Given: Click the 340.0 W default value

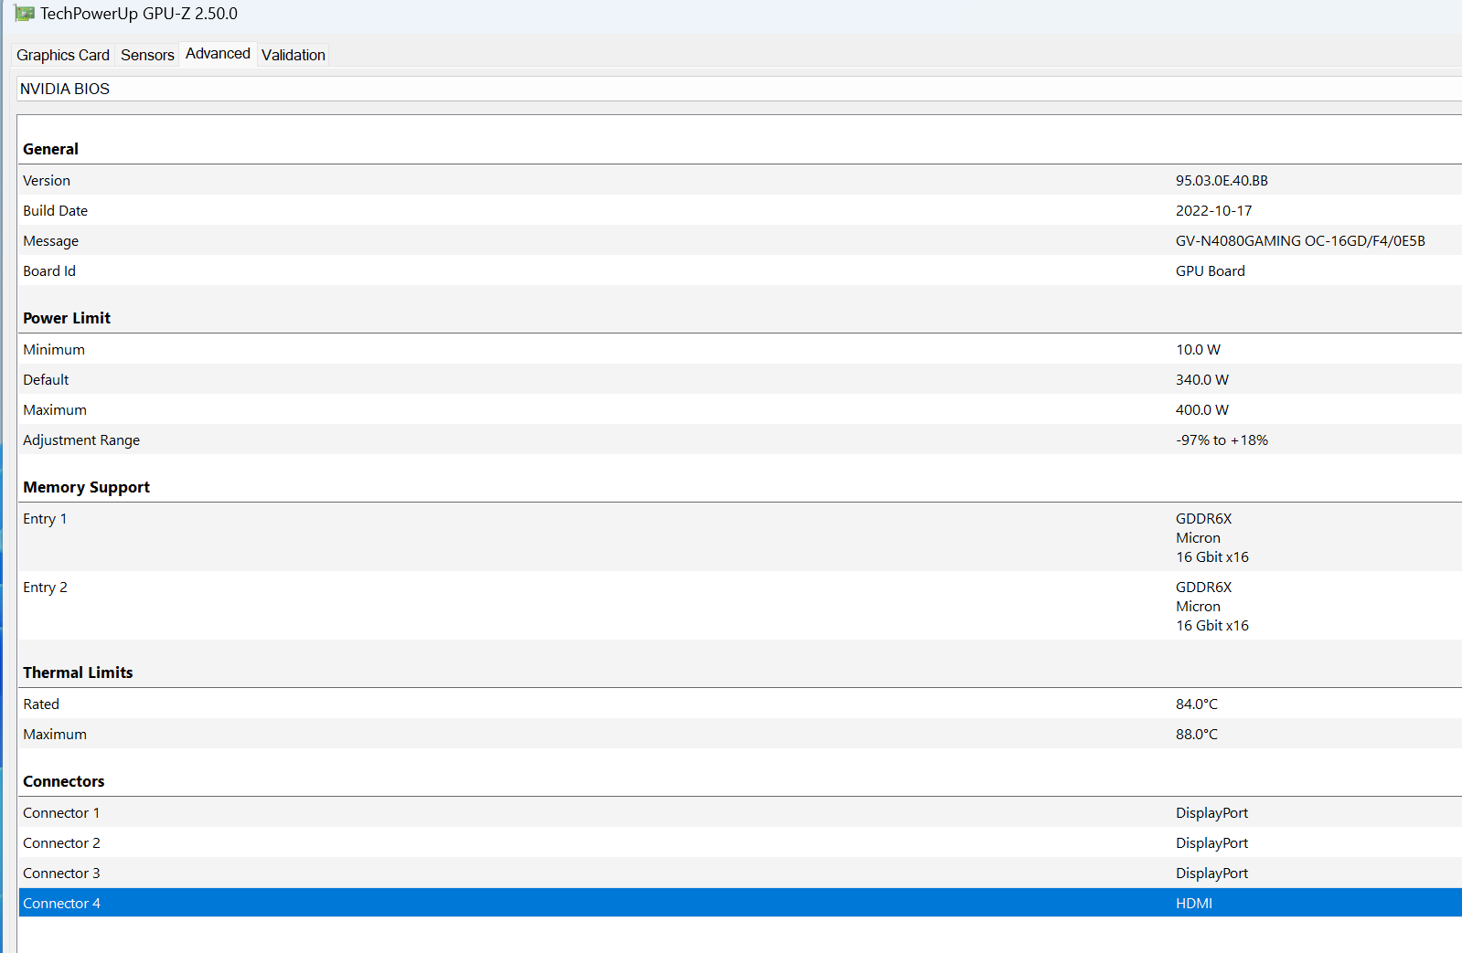Looking at the screenshot, I should click(x=1202, y=380).
